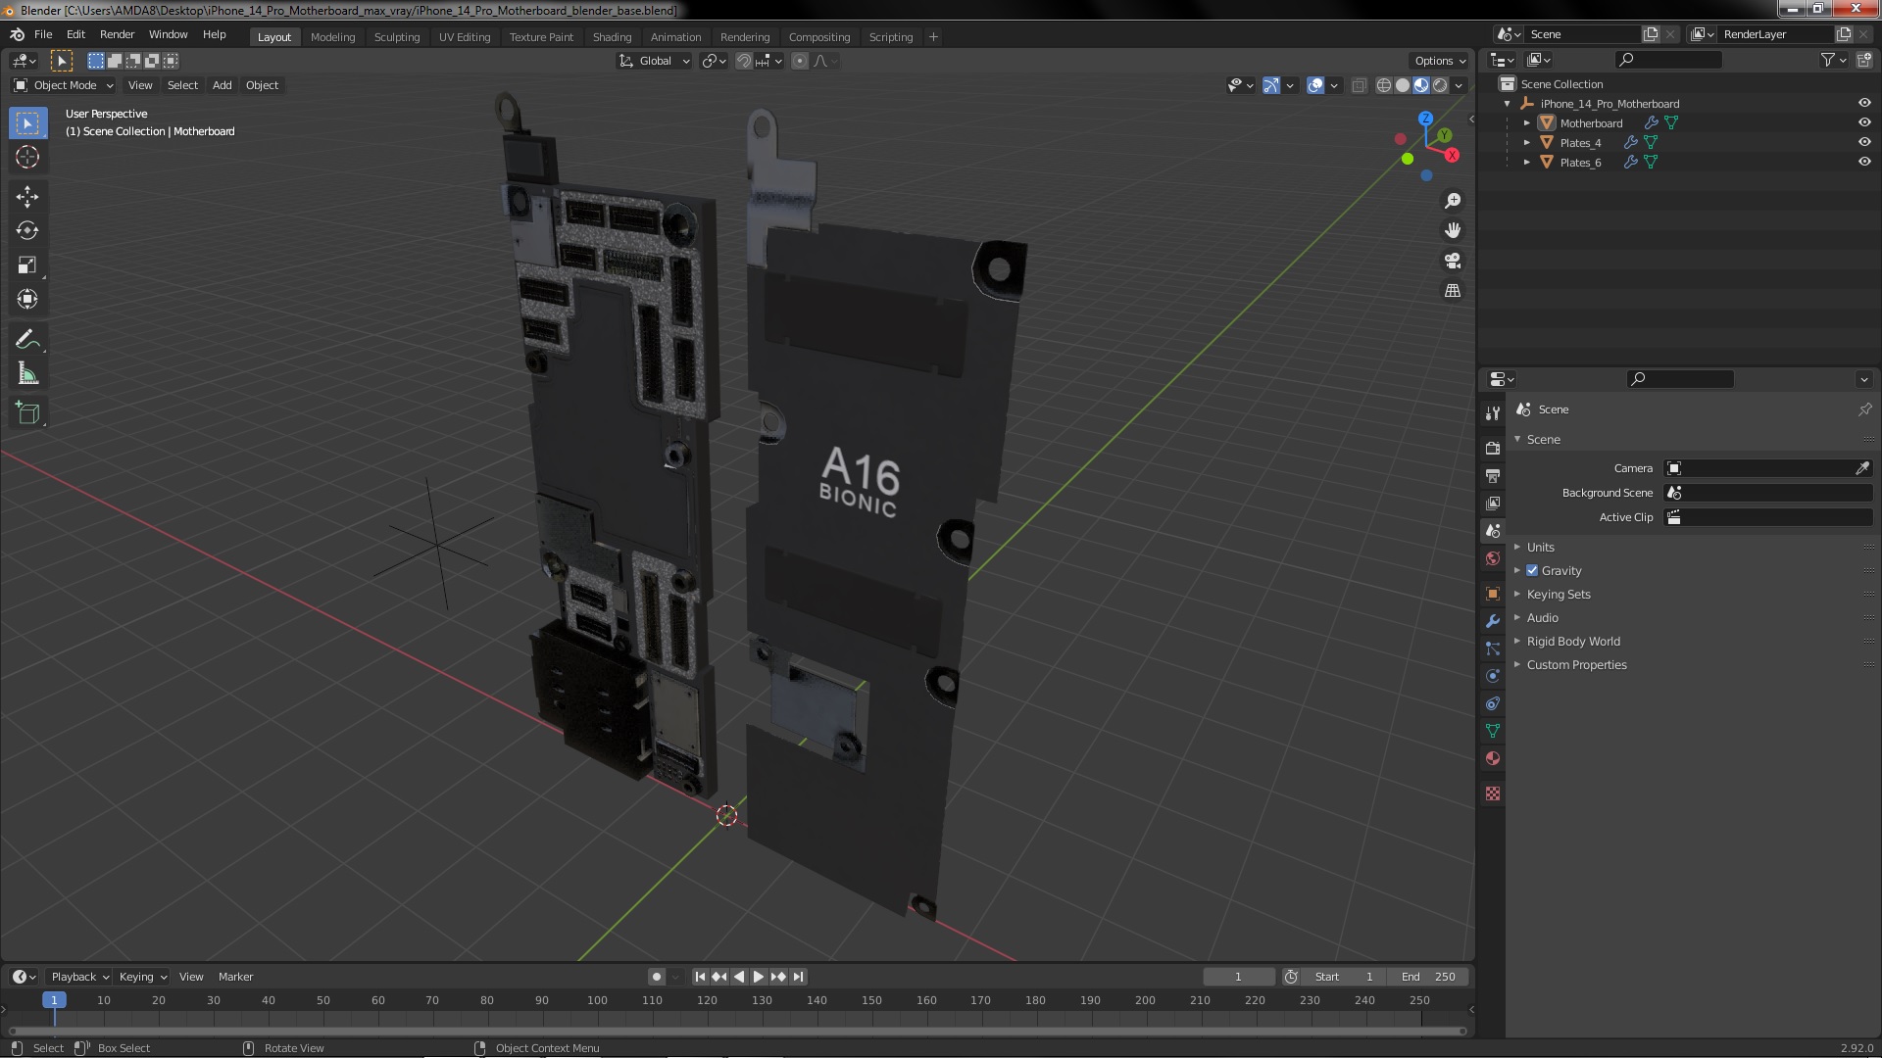Switch to the UV Editing workspace tab
This screenshot has height=1058, width=1882.
pos(464,37)
